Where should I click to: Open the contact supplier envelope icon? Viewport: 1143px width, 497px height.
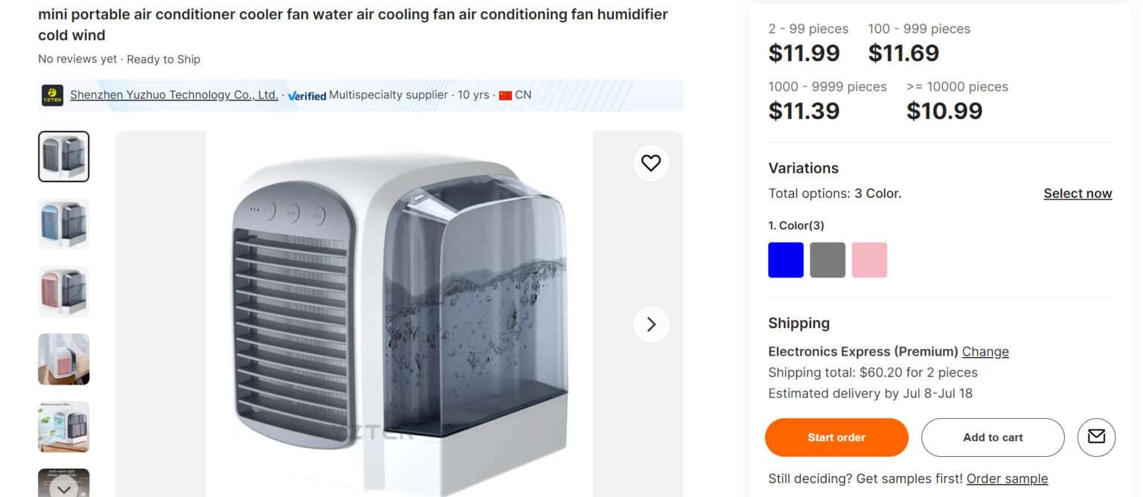point(1096,437)
